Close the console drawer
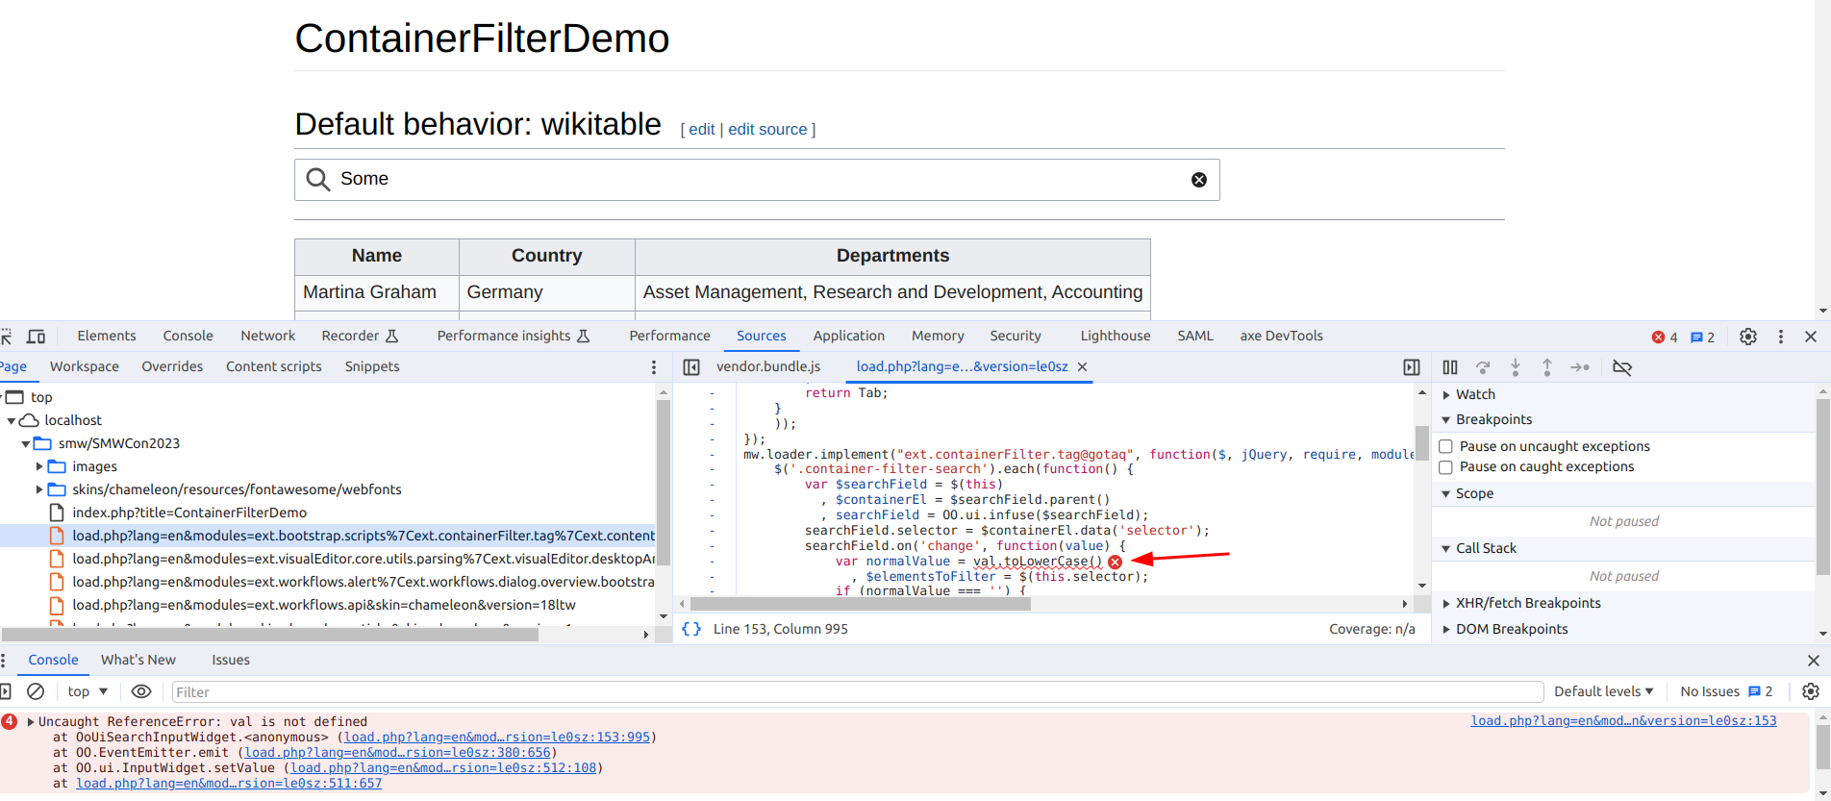The height and width of the screenshot is (801, 1831). 1814,661
